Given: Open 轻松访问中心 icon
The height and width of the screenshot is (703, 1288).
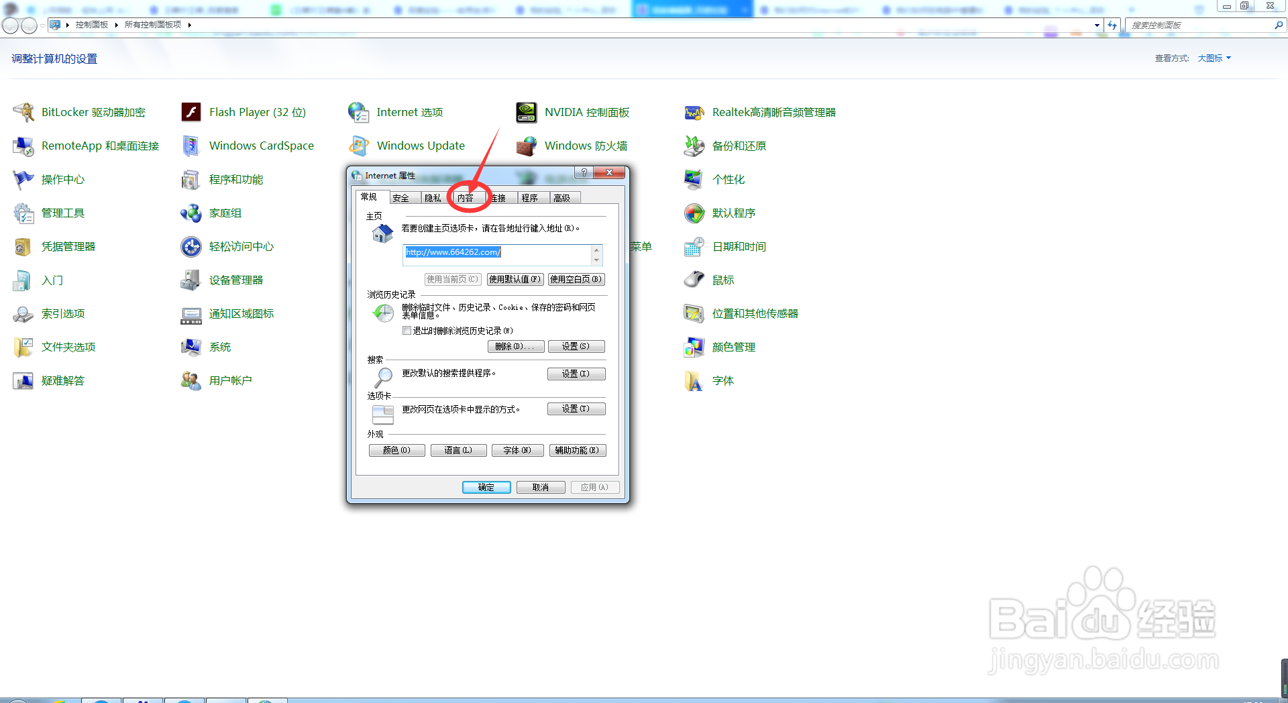Looking at the screenshot, I should pos(191,246).
